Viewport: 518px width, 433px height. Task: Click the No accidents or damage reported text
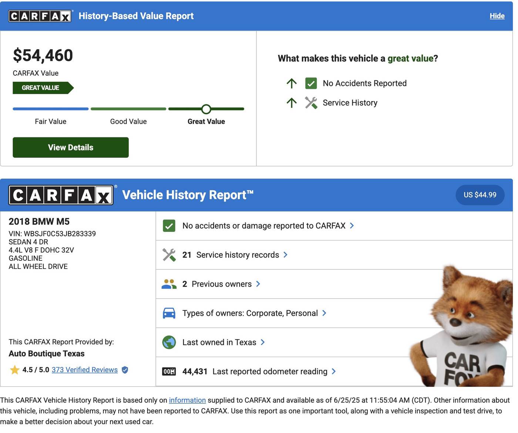(264, 226)
